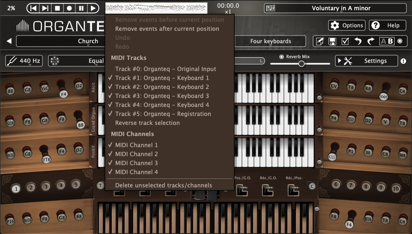Choose Reverse track selection
The height and width of the screenshot is (234, 412).
click(x=147, y=123)
